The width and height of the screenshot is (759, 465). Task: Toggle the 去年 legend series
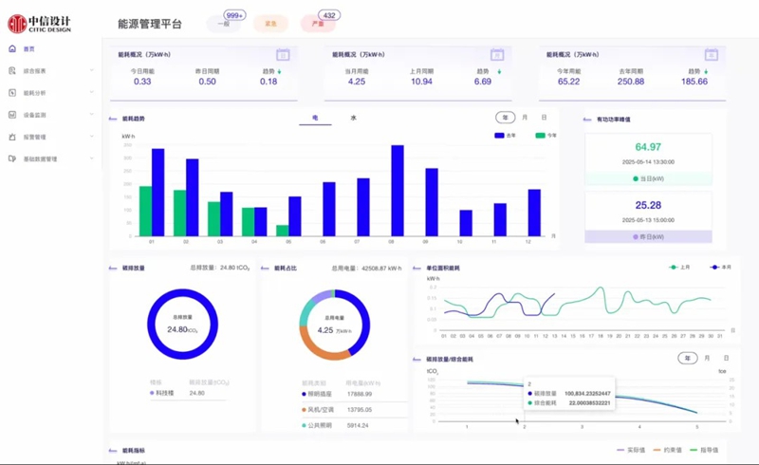tap(505, 135)
